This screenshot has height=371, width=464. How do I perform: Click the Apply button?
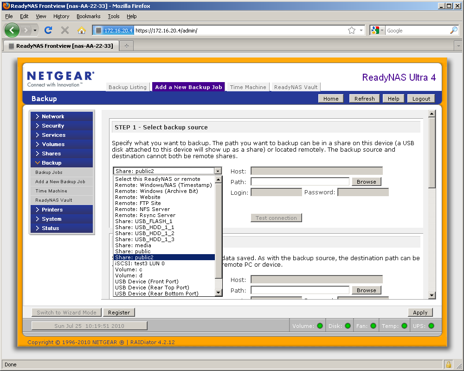click(420, 313)
